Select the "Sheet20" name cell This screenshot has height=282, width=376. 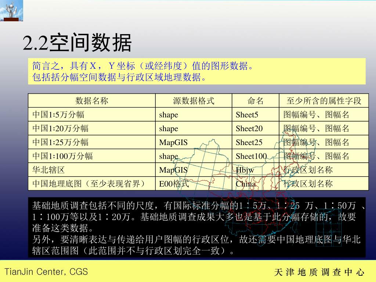pos(256,128)
